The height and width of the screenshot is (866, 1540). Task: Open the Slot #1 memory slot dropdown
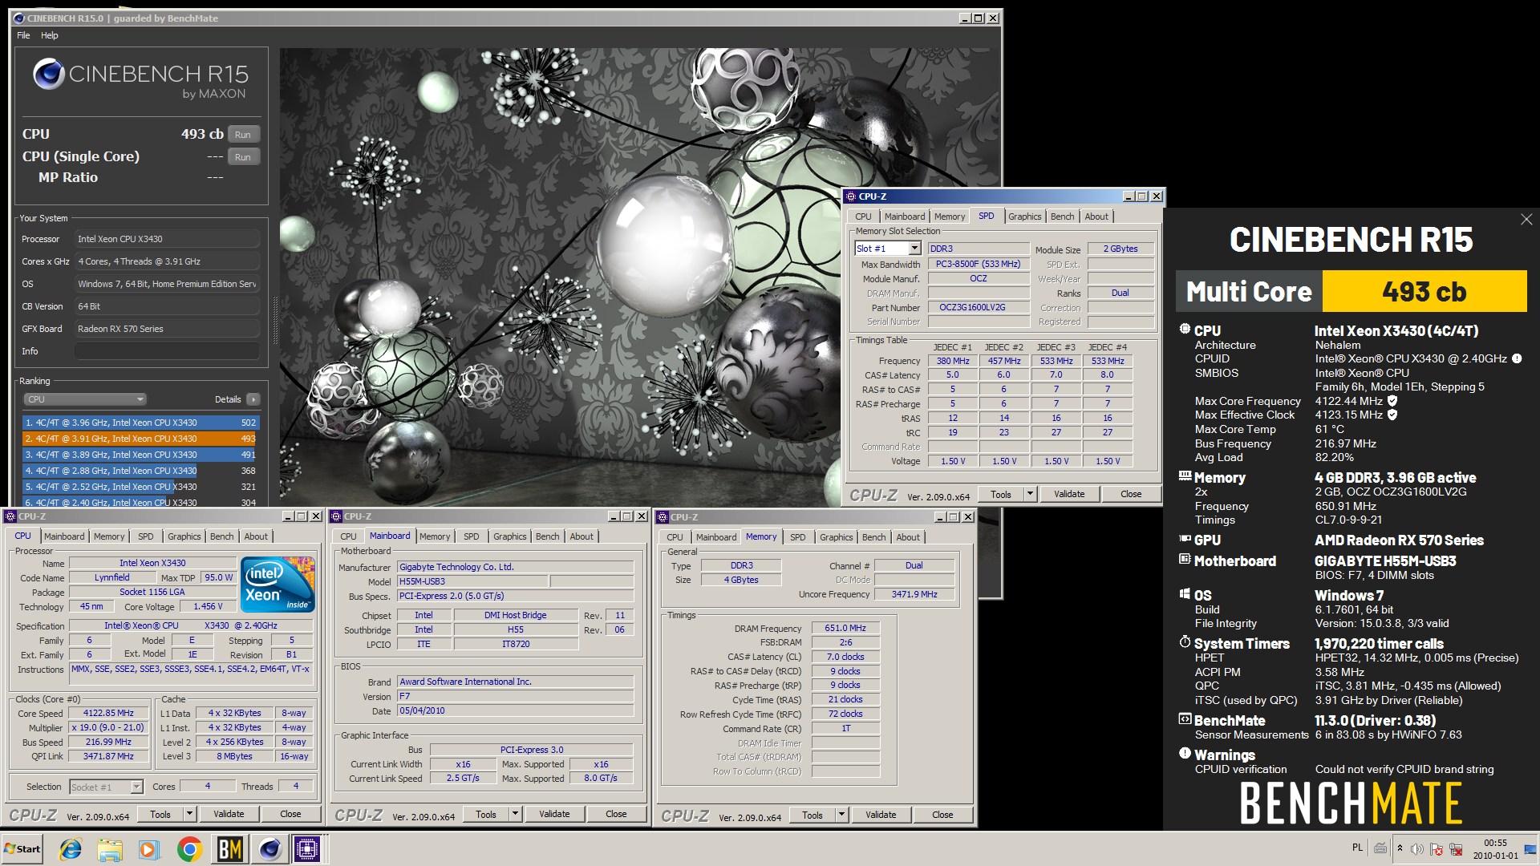(888, 249)
